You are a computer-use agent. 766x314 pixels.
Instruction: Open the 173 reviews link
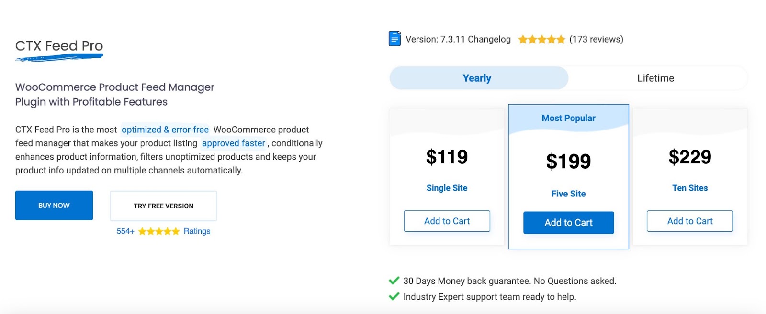[x=596, y=39]
